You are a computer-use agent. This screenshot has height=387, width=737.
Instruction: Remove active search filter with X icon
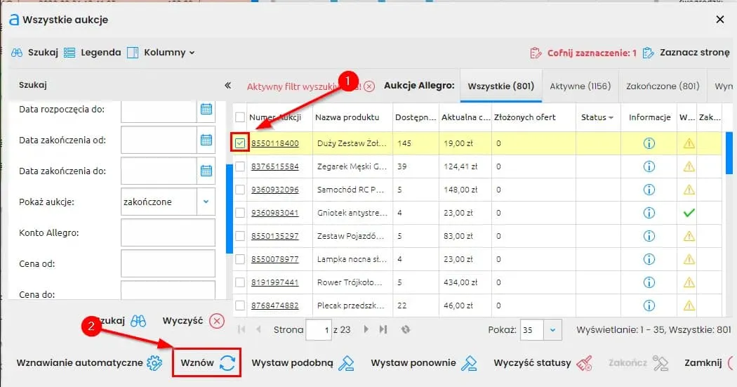369,86
